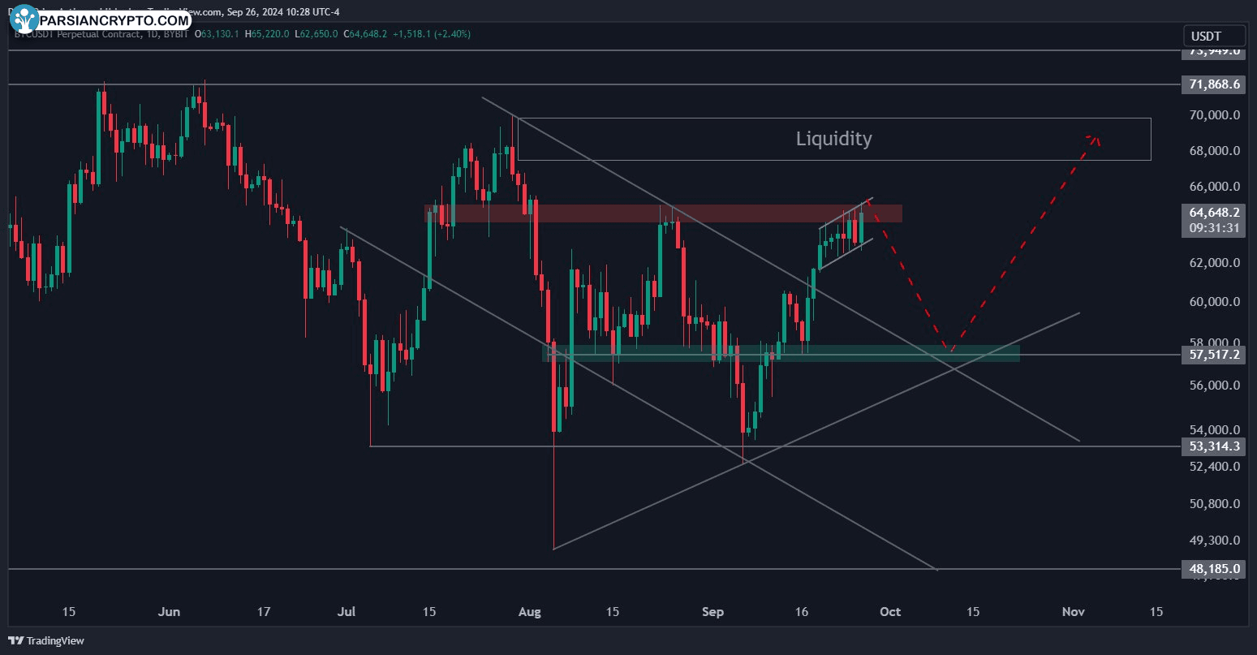
Task: Click the close price value C64,648.2
Action: pos(366,34)
